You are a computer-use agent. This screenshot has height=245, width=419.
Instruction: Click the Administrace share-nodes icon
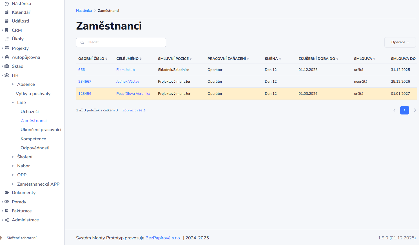[x=7, y=220]
